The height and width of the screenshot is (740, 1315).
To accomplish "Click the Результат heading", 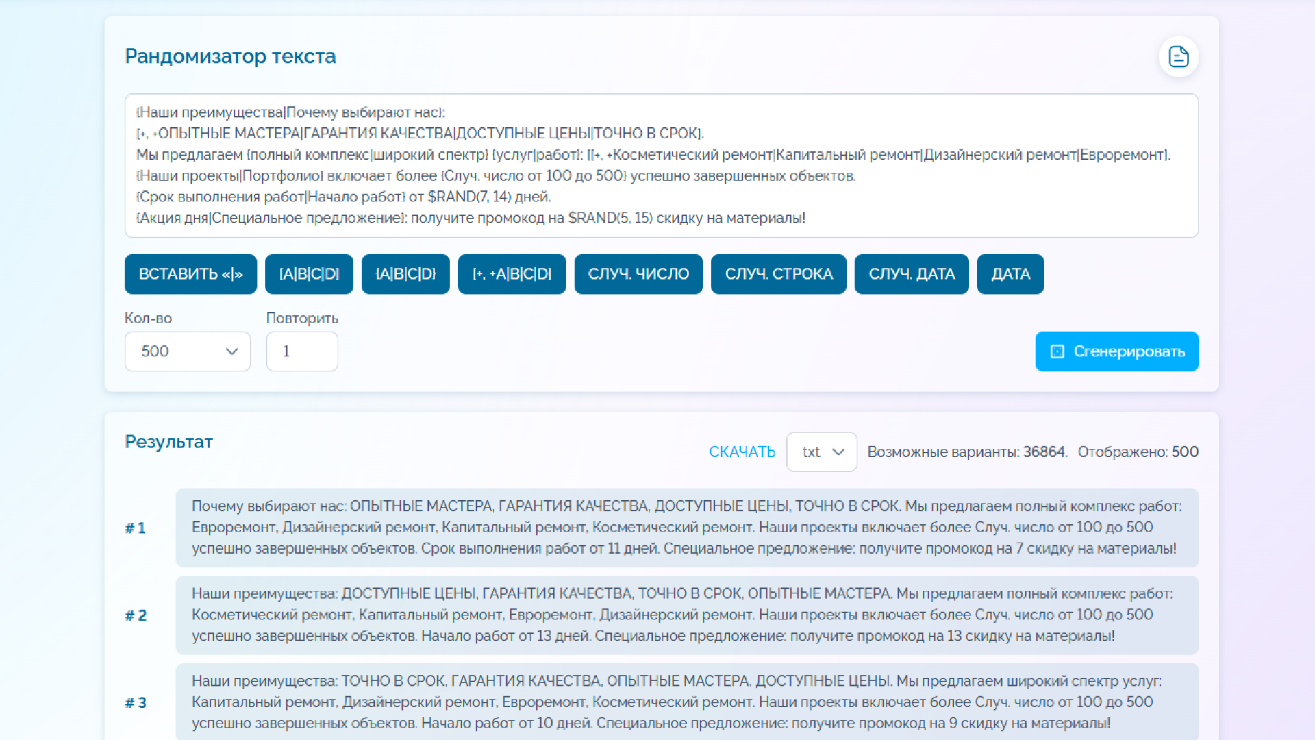I will point(168,442).
